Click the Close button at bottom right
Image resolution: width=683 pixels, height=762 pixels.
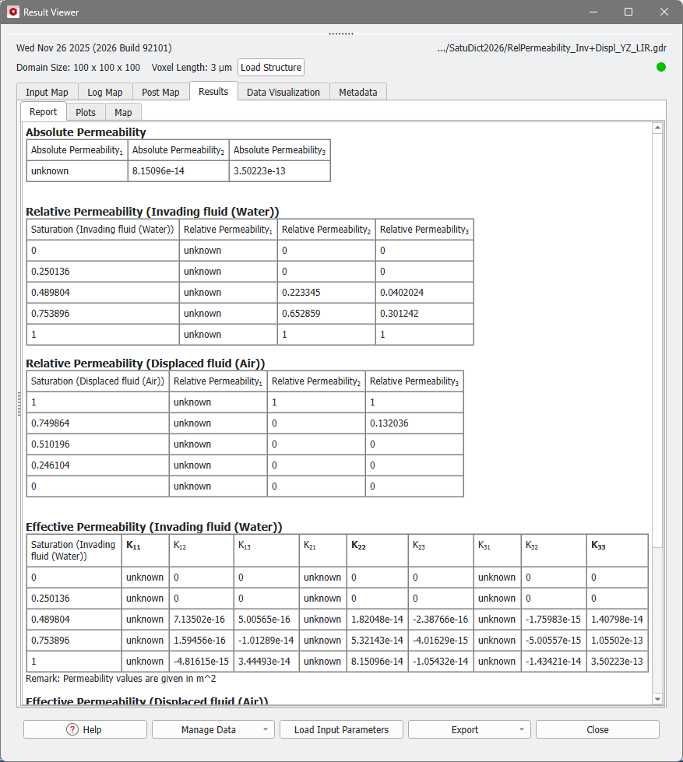coord(597,729)
